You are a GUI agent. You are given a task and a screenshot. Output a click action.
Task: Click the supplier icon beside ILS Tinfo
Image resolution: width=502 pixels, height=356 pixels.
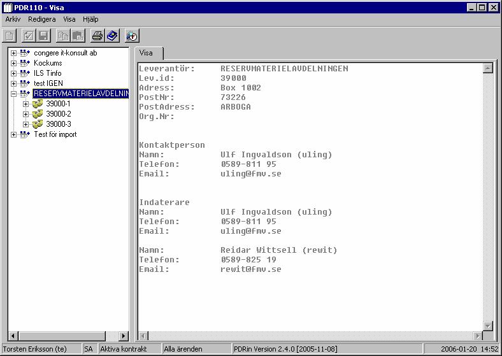[25, 73]
